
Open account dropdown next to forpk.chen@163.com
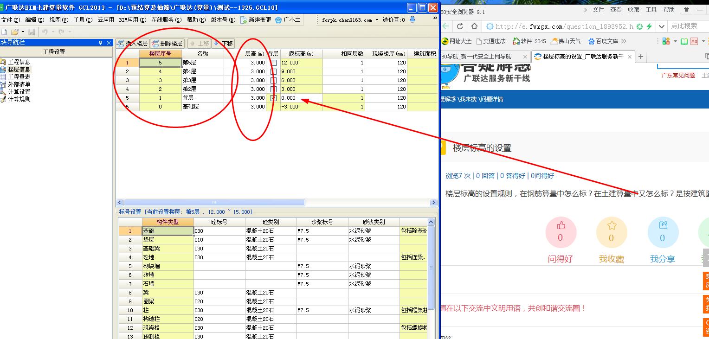point(377,20)
